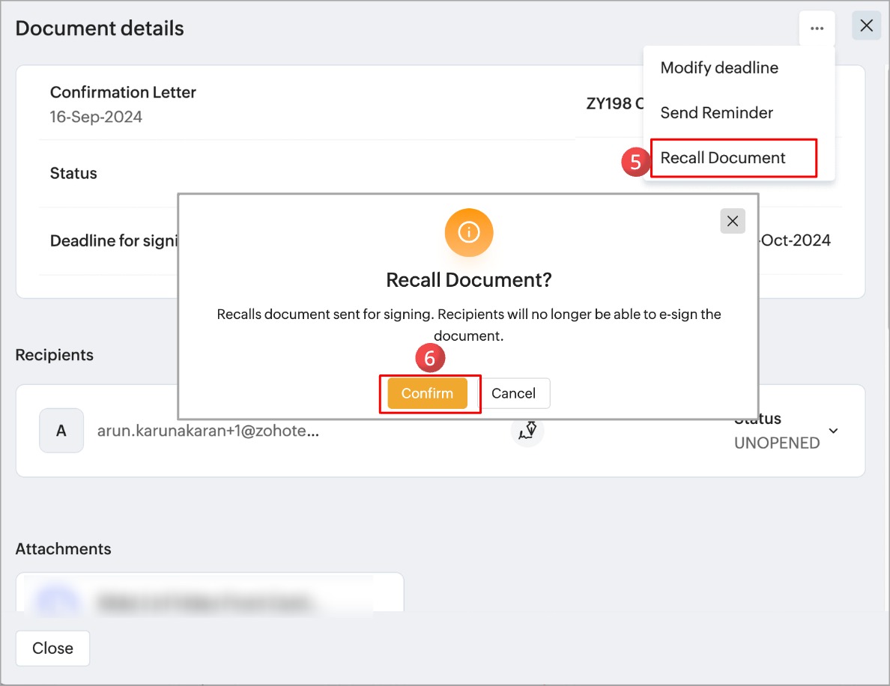Click the three-dot more options button
Screen dimensions: 890x686
point(817,28)
